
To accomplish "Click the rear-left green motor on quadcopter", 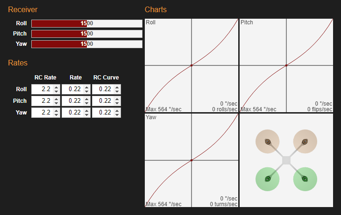I will coord(268,179).
